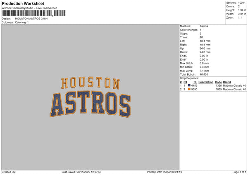Click the orange thread color swatch

point(189,89)
